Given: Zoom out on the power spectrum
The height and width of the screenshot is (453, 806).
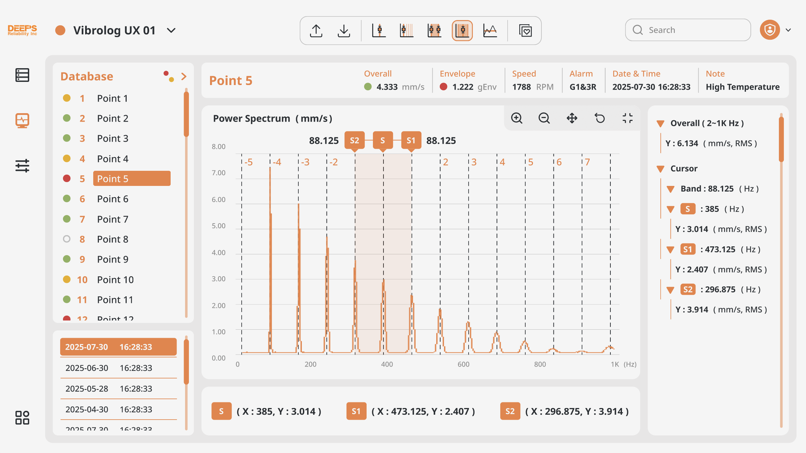Looking at the screenshot, I should [x=544, y=118].
